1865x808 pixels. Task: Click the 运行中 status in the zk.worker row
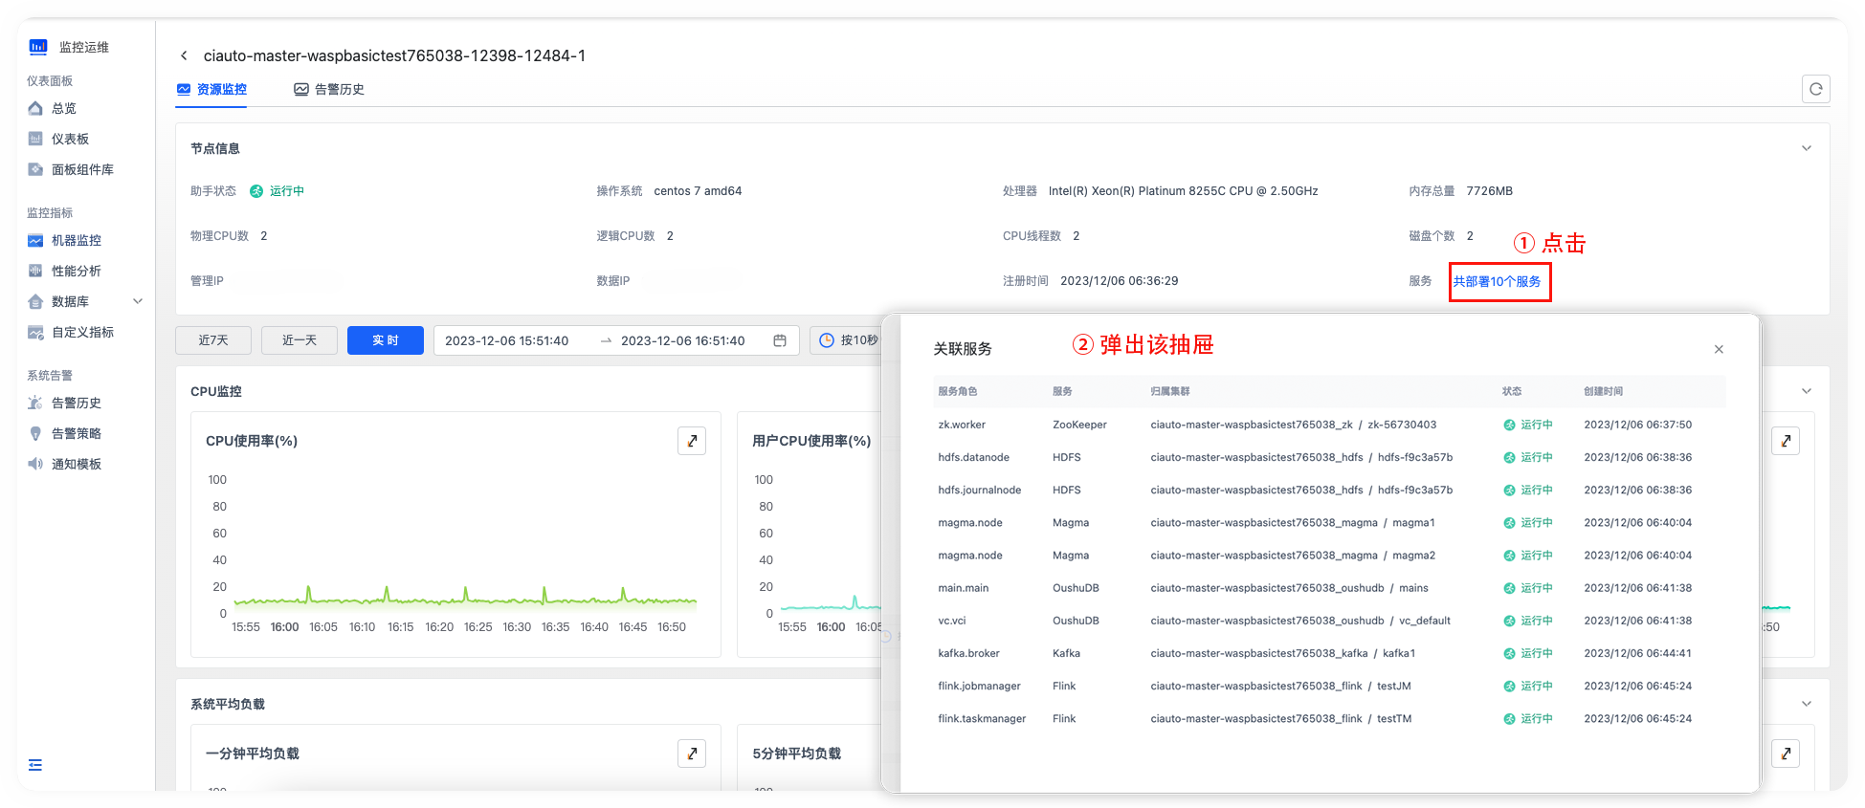[x=1528, y=426]
